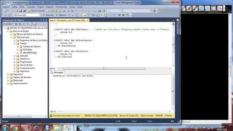Select the dashed selection tool in right window

tap(214, 8)
